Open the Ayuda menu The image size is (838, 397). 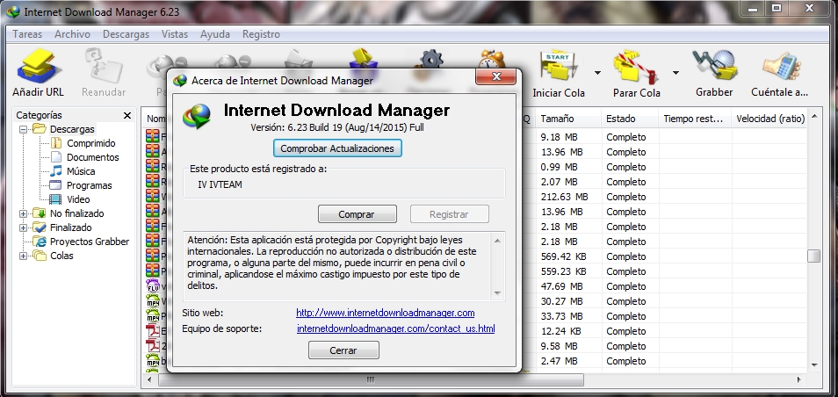(215, 34)
